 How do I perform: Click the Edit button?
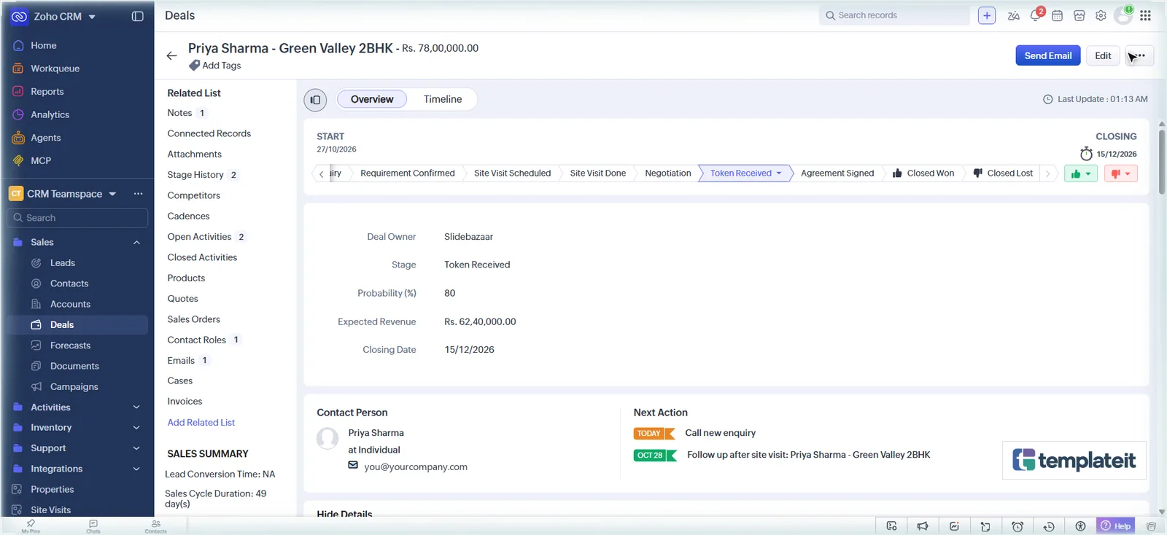[x=1103, y=55]
